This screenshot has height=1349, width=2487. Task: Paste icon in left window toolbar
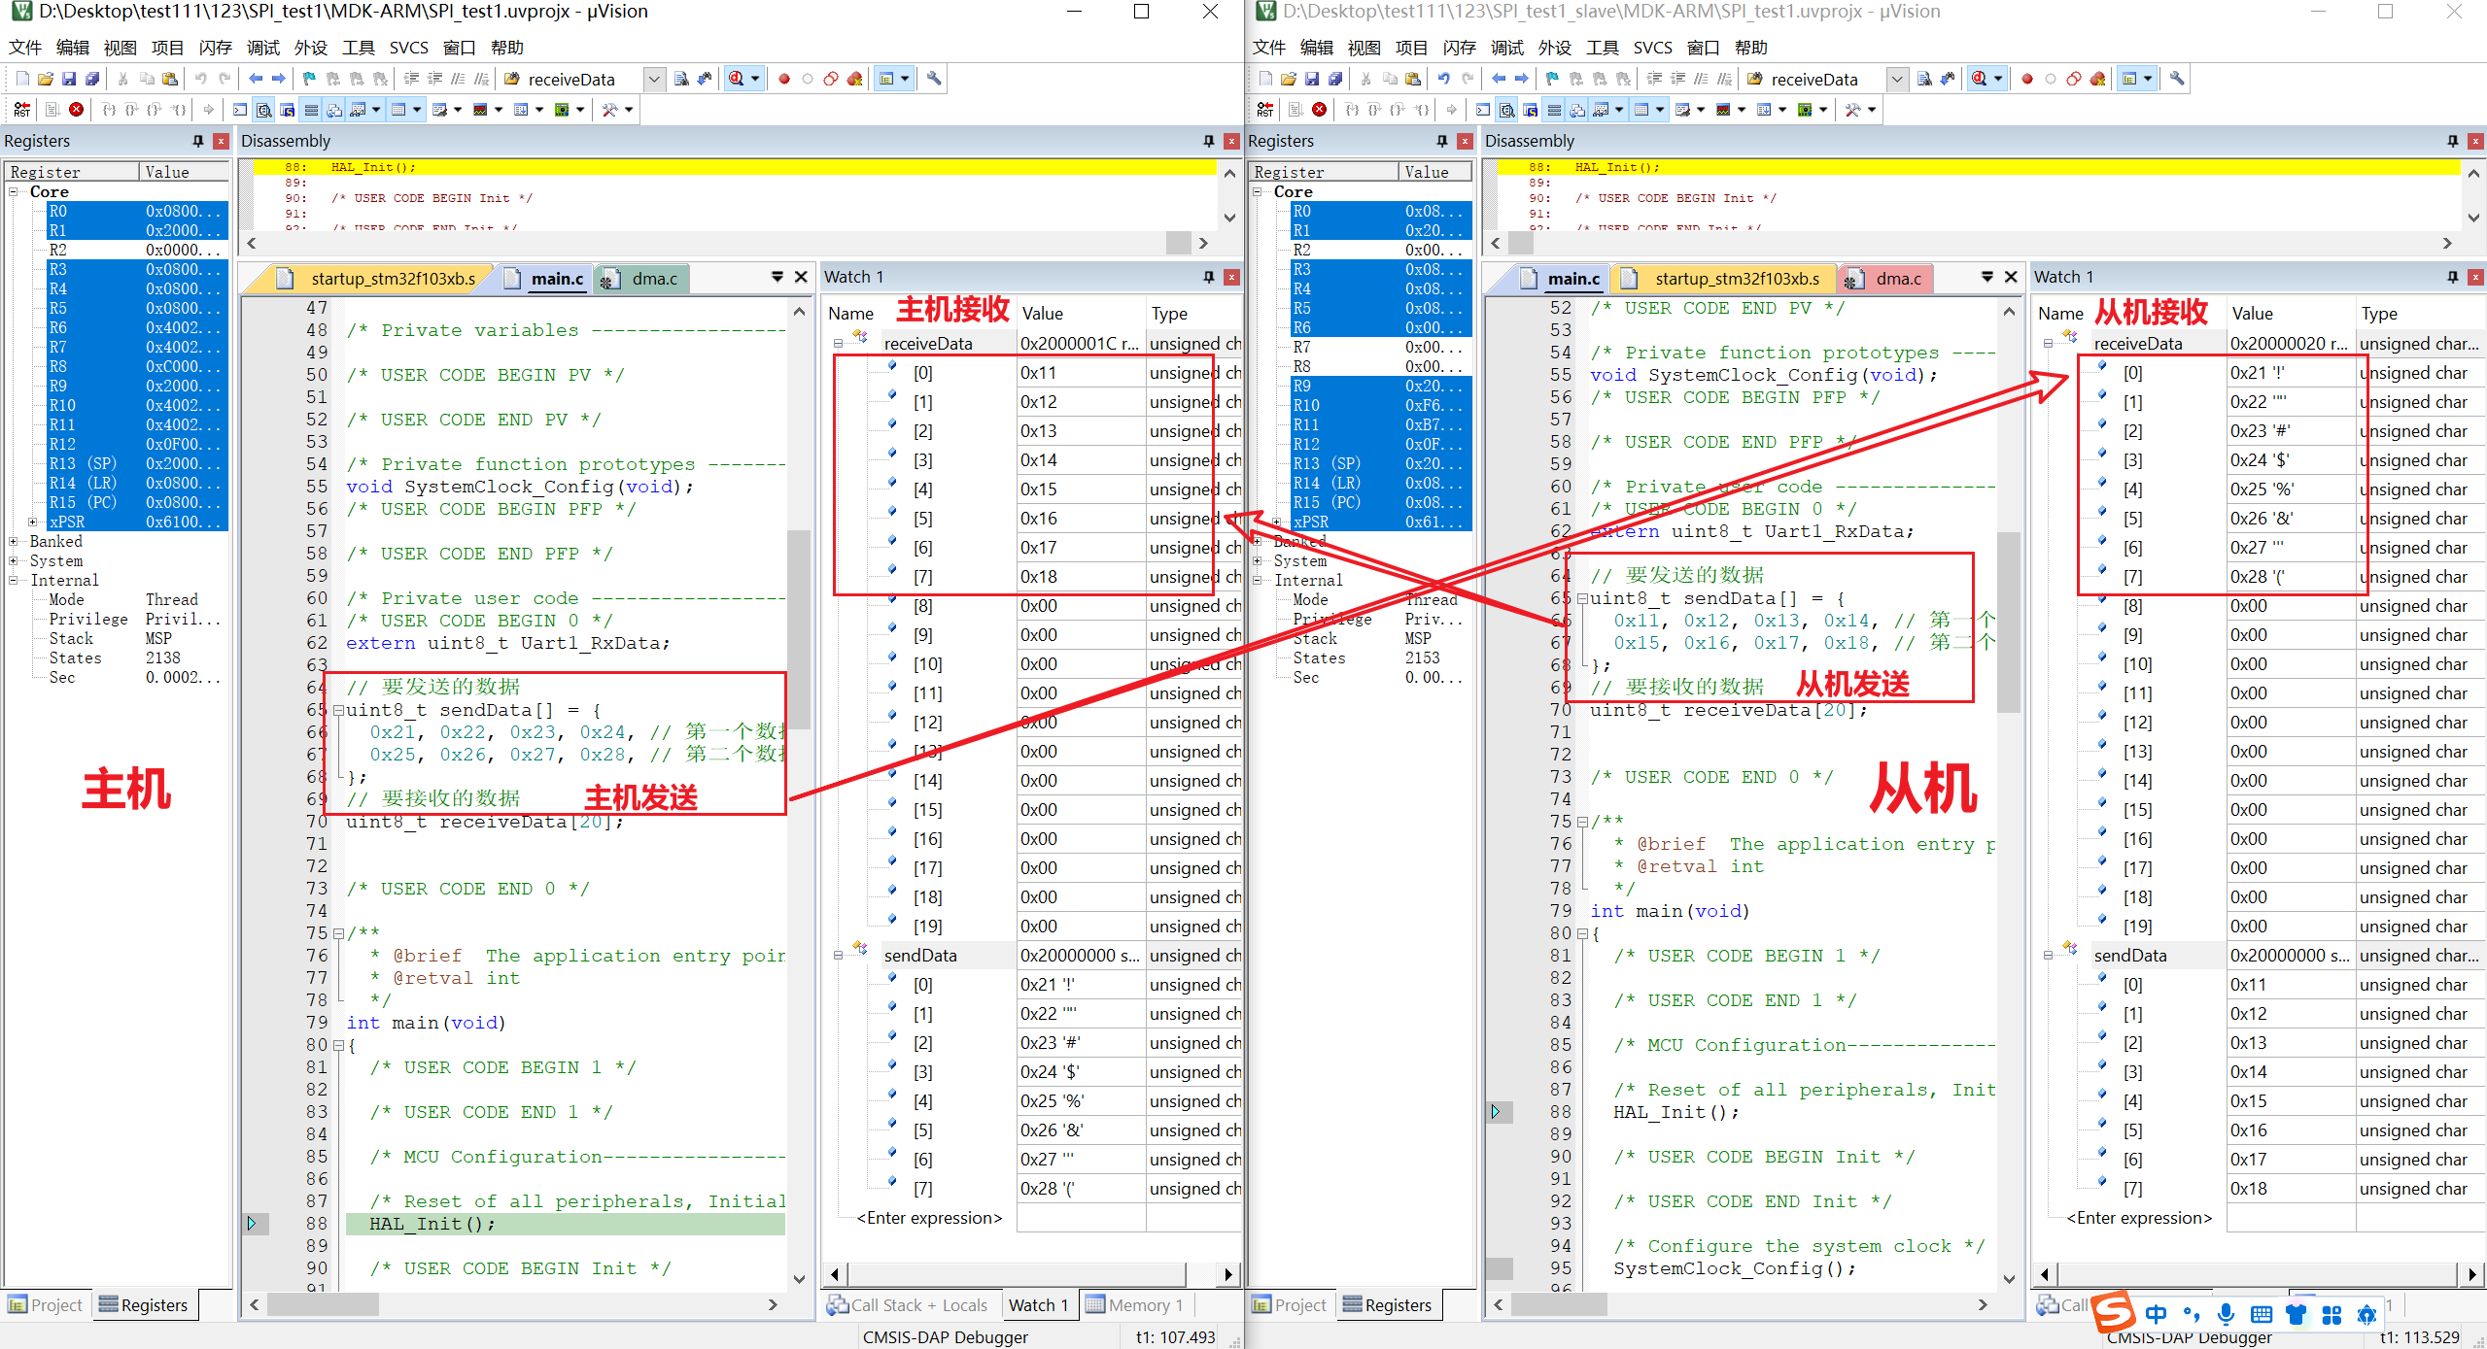pos(170,79)
